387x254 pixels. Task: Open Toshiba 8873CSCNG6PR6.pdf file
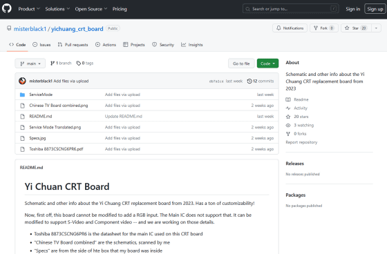pos(56,148)
